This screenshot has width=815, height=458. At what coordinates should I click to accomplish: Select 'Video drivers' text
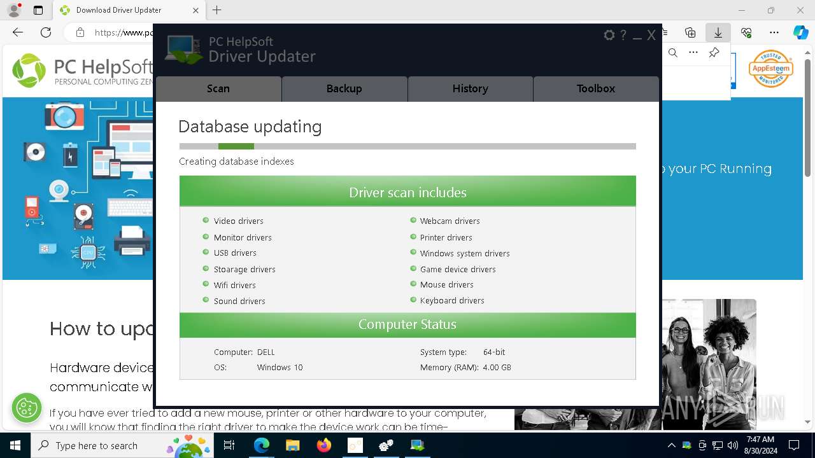tap(239, 221)
